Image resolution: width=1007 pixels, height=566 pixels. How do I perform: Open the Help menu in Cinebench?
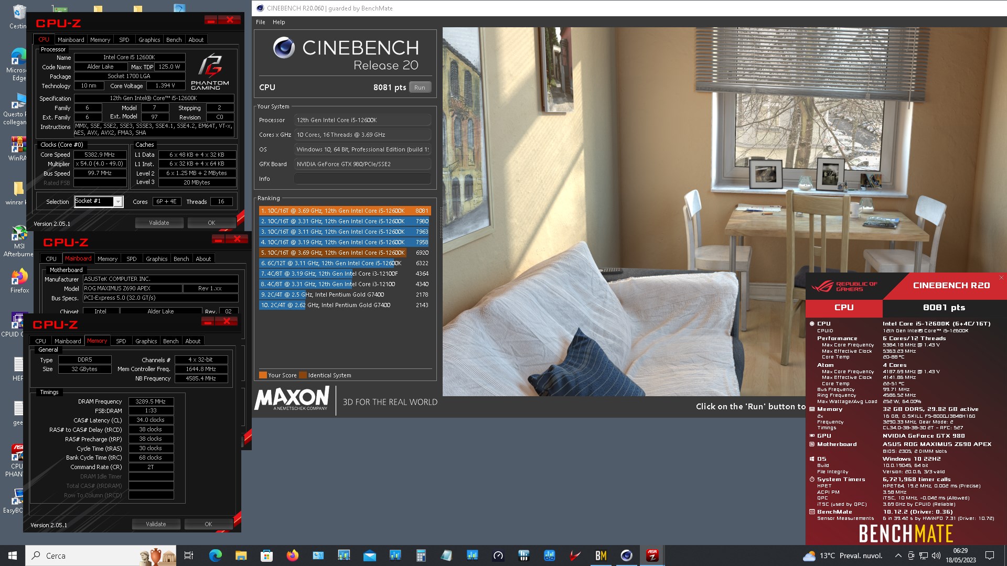[x=279, y=22]
